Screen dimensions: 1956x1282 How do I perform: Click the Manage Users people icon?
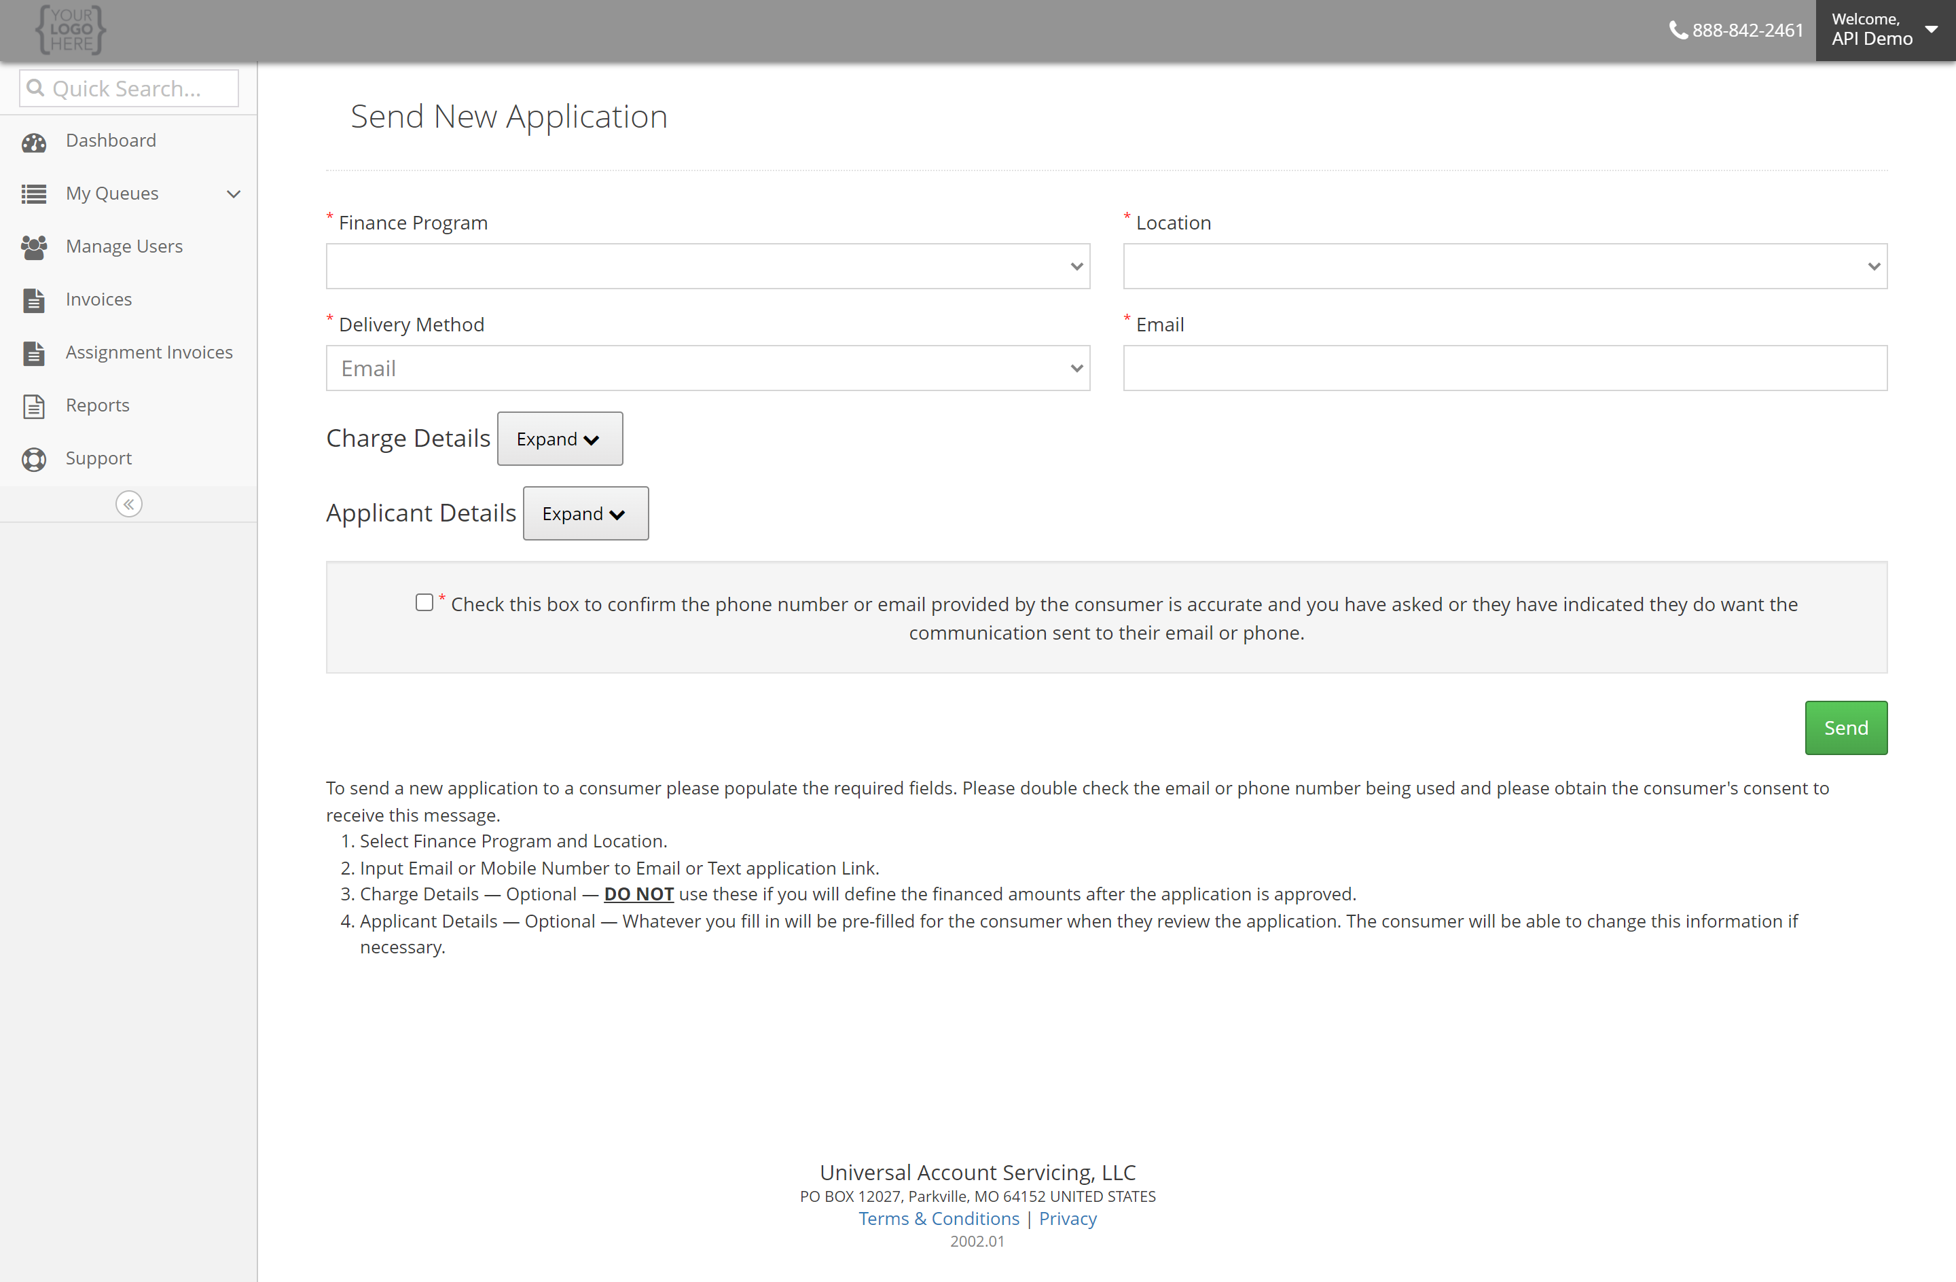34,247
